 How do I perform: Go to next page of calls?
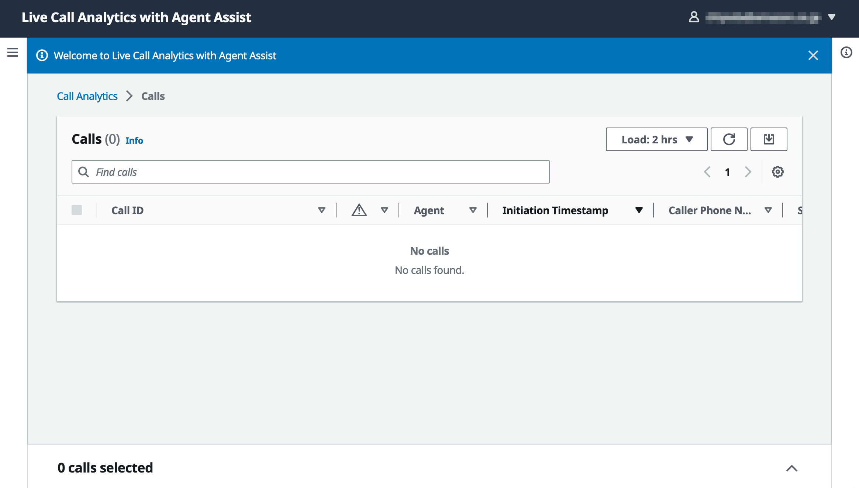pyautogui.click(x=748, y=172)
